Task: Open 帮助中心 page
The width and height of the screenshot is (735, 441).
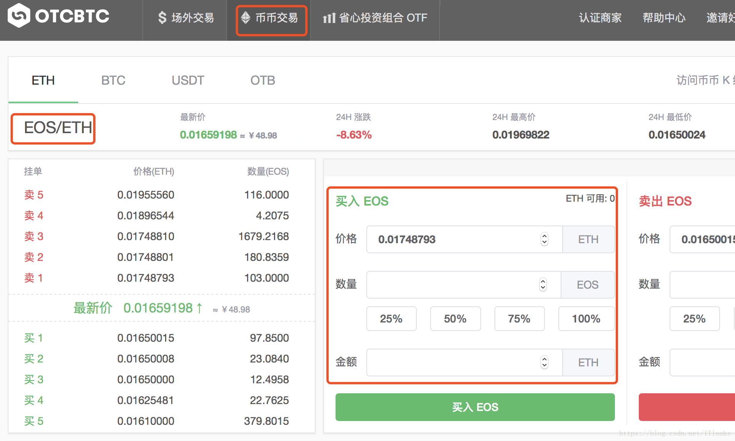Action: point(664,18)
